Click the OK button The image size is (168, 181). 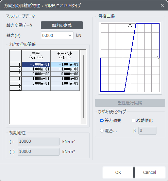[x=118, y=172]
